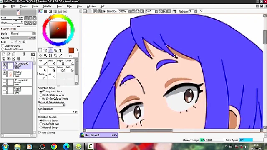The width and height of the screenshot is (267, 150).
Task: Choose the SelPen linework tool
Action: (x=60, y=69)
